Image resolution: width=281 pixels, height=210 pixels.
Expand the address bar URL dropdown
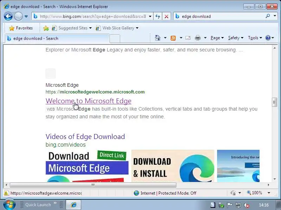150,16
